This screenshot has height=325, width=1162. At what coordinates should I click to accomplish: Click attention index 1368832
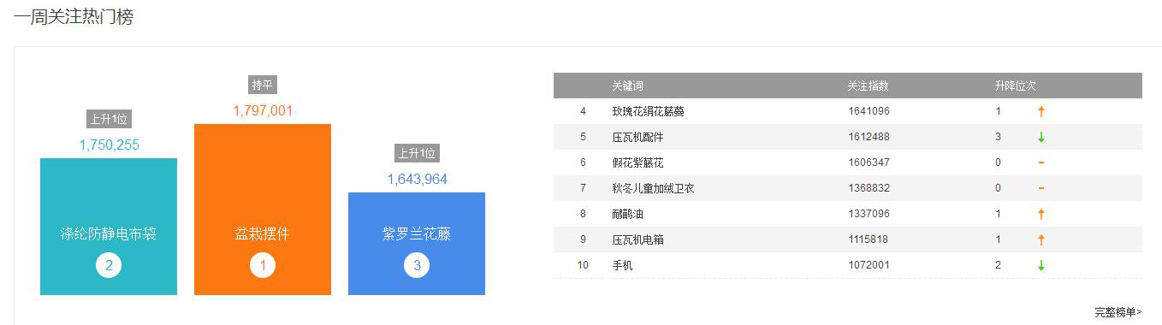[869, 188]
